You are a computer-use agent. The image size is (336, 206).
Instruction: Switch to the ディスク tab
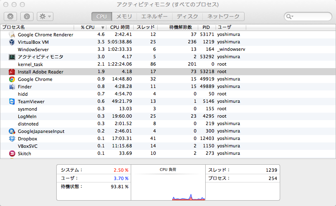coord(187,17)
